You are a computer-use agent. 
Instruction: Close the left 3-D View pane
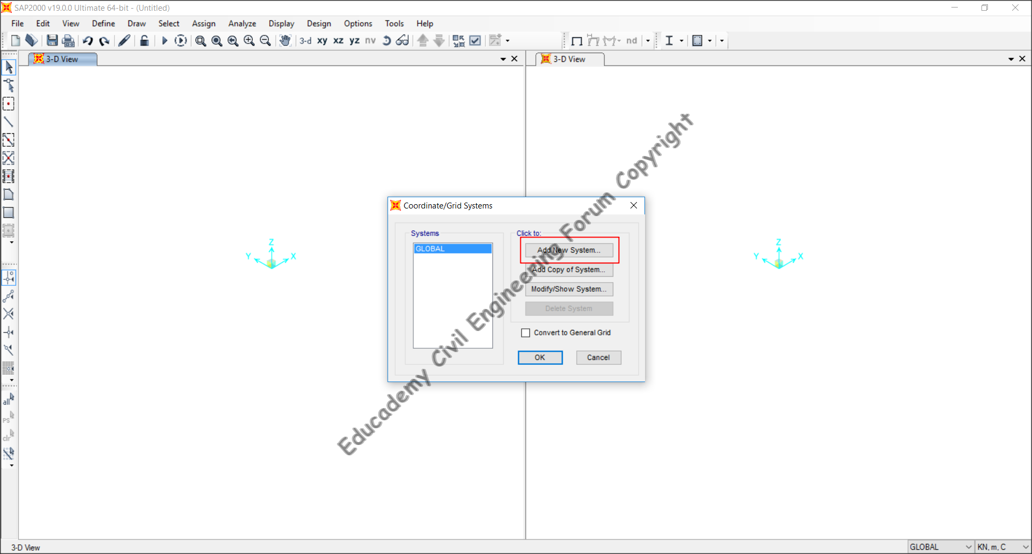tap(514, 59)
